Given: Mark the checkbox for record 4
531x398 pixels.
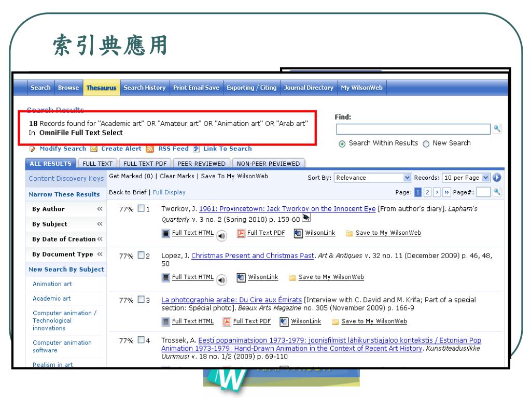Looking at the screenshot, I should pos(141,340).
